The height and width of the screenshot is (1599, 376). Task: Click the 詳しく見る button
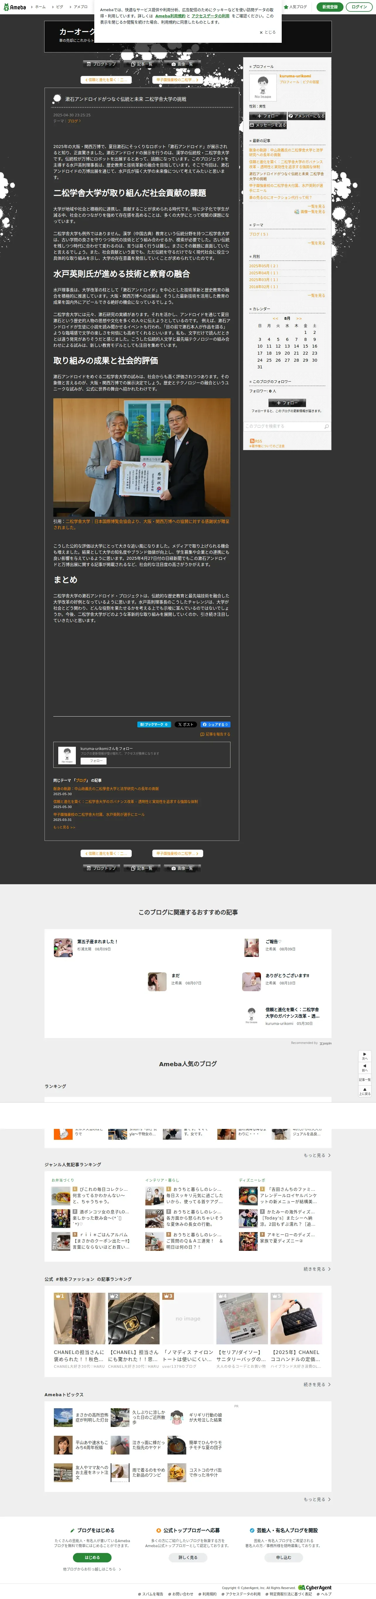pyautogui.click(x=187, y=1557)
